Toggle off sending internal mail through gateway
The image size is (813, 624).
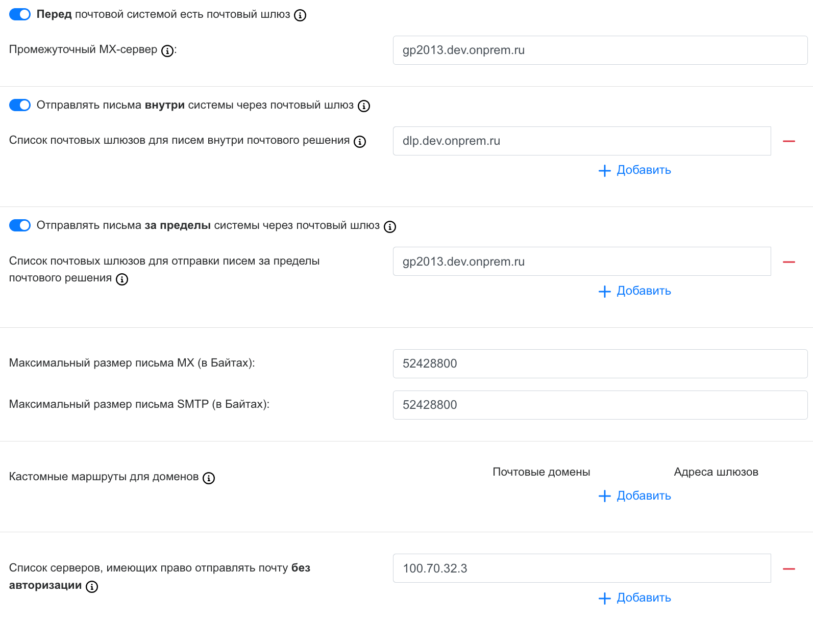pos(20,105)
